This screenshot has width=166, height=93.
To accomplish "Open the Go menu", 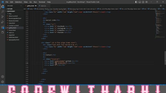I will 31,2.
